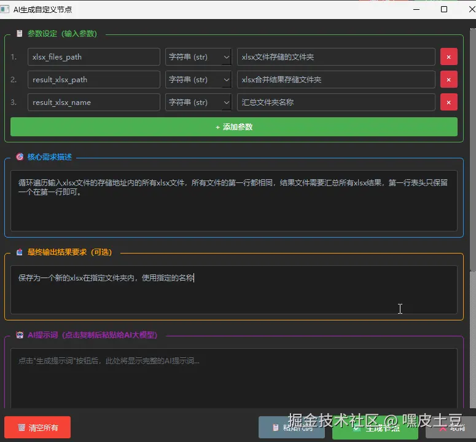The height and width of the screenshot is (442, 476).
Task: Edit the result_xlsx_name name field
Action: click(x=94, y=103)
